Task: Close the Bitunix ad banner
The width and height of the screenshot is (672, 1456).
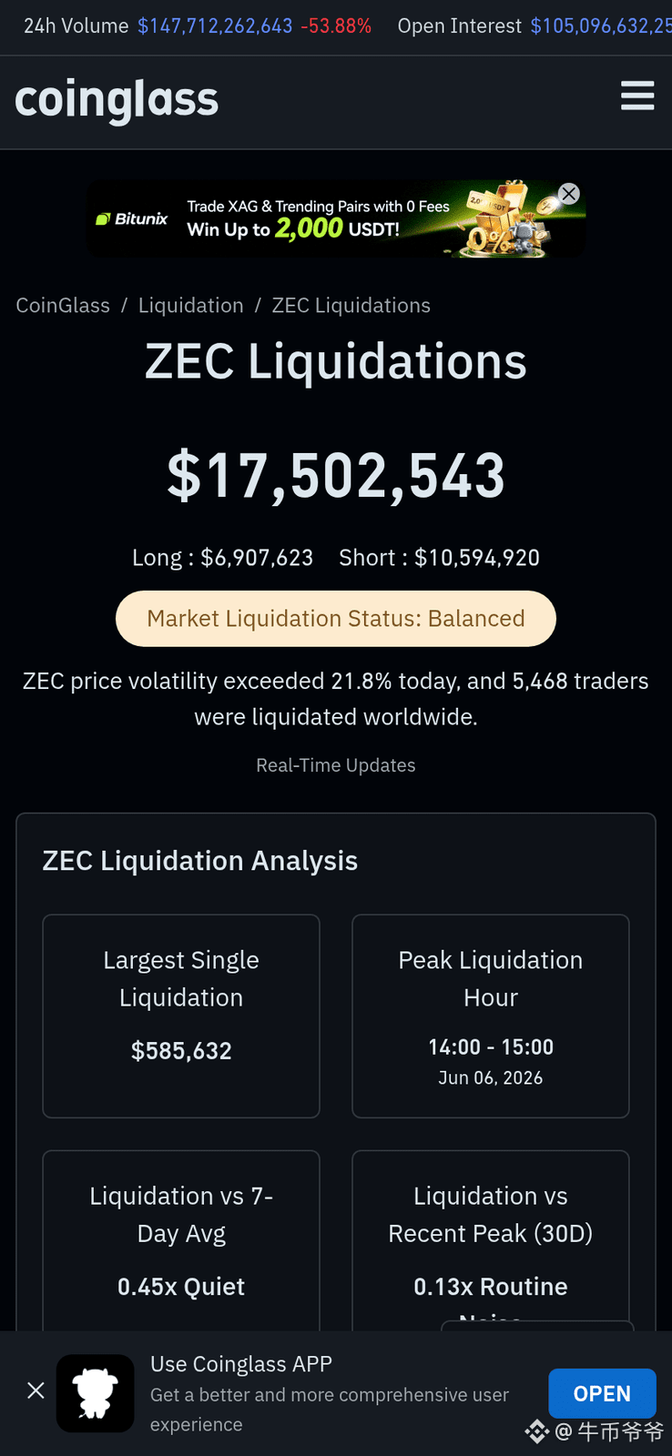Action: point(569,193)
